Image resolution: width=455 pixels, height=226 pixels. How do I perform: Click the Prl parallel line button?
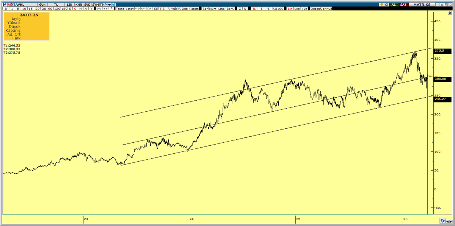[150, 8]
